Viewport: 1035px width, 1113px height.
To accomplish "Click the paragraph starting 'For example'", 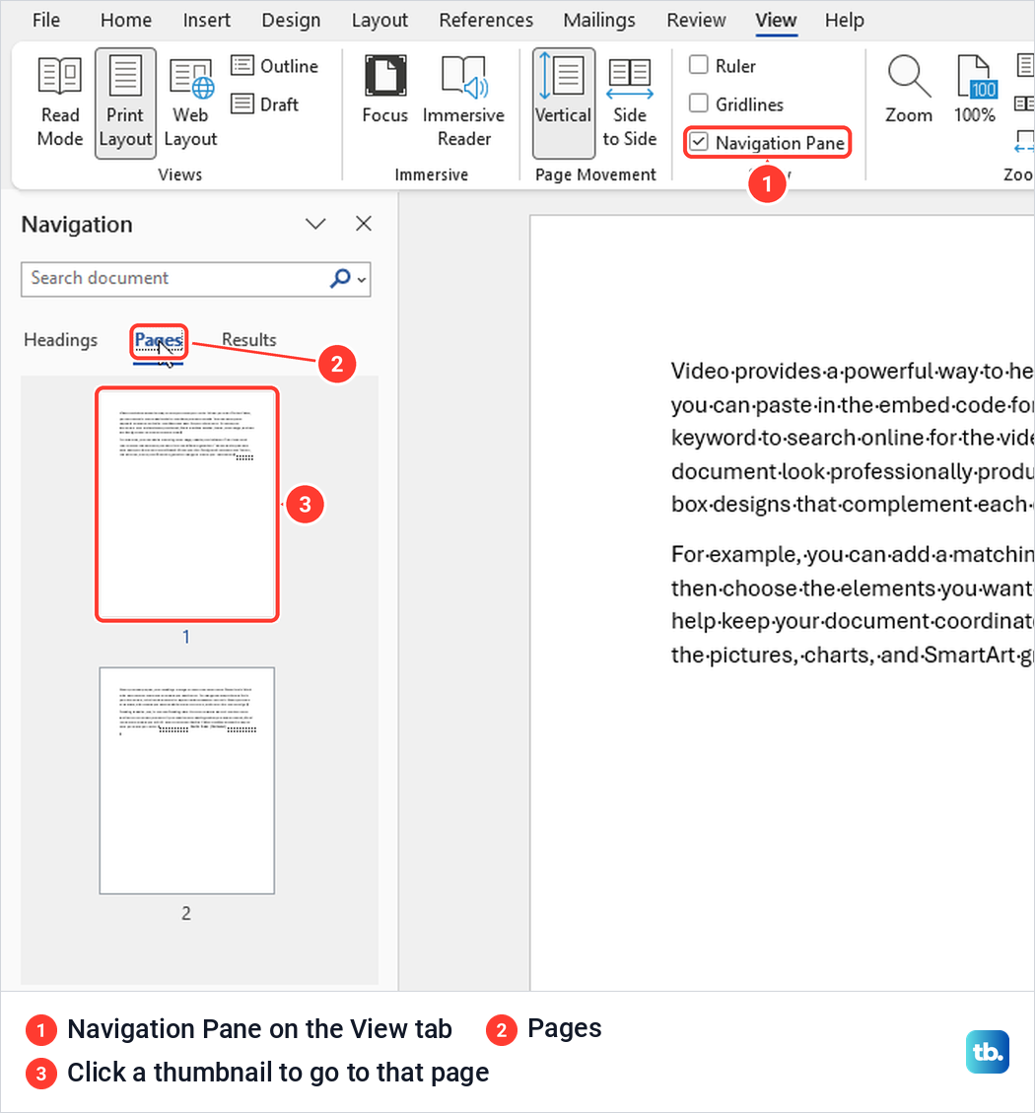I will pyautogui.click(x=852, y=604).
